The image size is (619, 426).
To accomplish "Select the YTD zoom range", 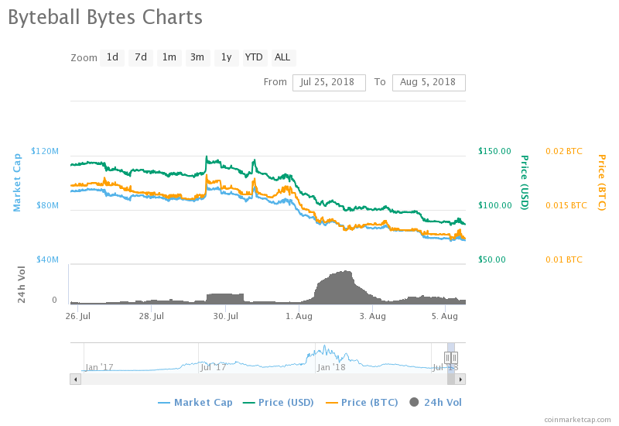I will (x=254, y=57).
